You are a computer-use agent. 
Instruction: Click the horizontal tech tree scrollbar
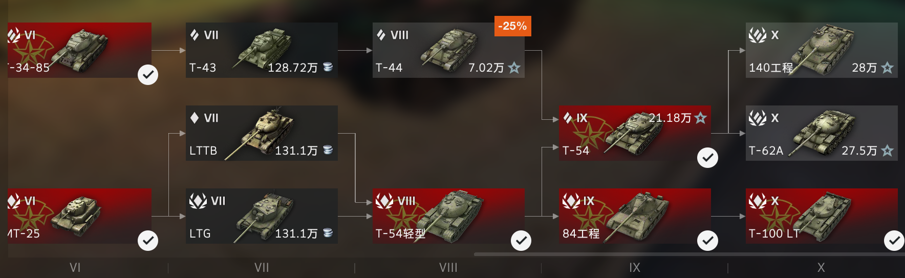point(689,254)
